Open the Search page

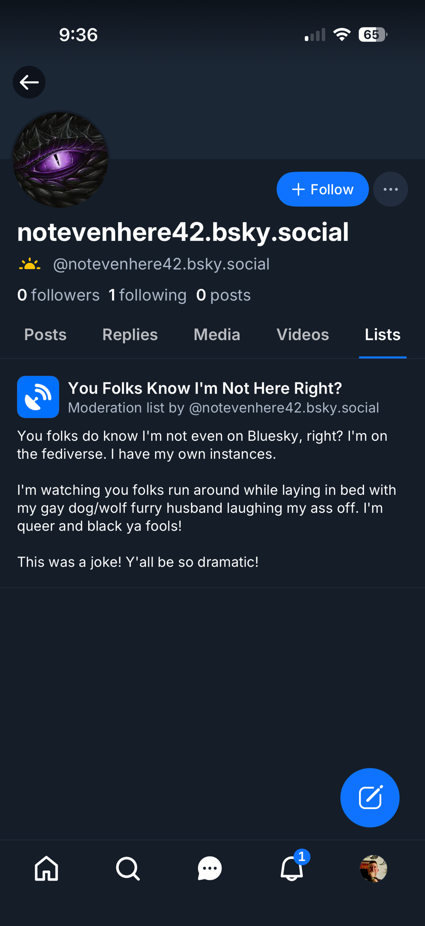tap(128, 868)
